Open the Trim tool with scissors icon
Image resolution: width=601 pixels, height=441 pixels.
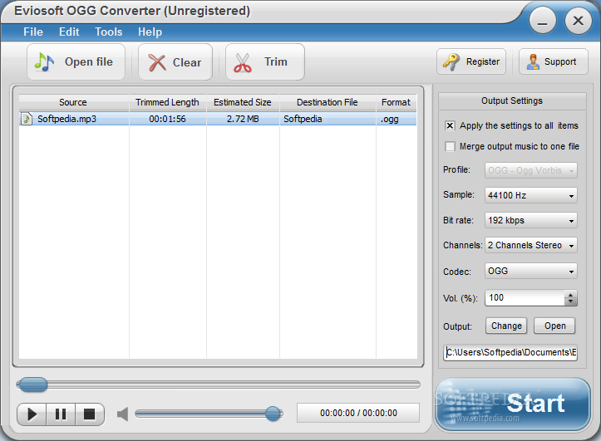pos(265,61)
